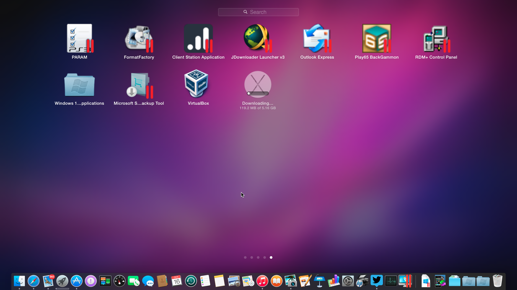Go to first Launchpad page dot
Screen dimensions: 517x290
(245, 257)
